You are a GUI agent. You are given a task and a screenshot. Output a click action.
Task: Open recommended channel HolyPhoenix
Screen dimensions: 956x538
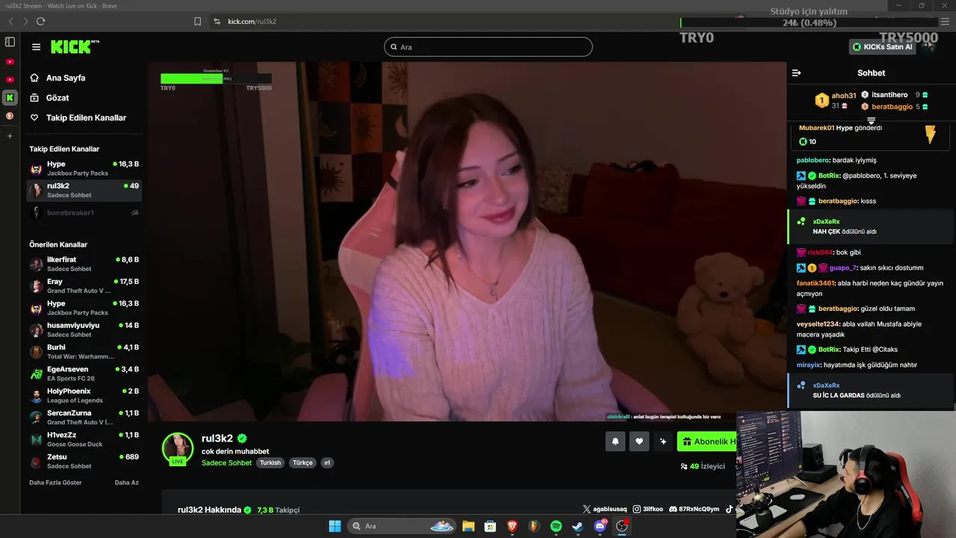click(84, 395)
